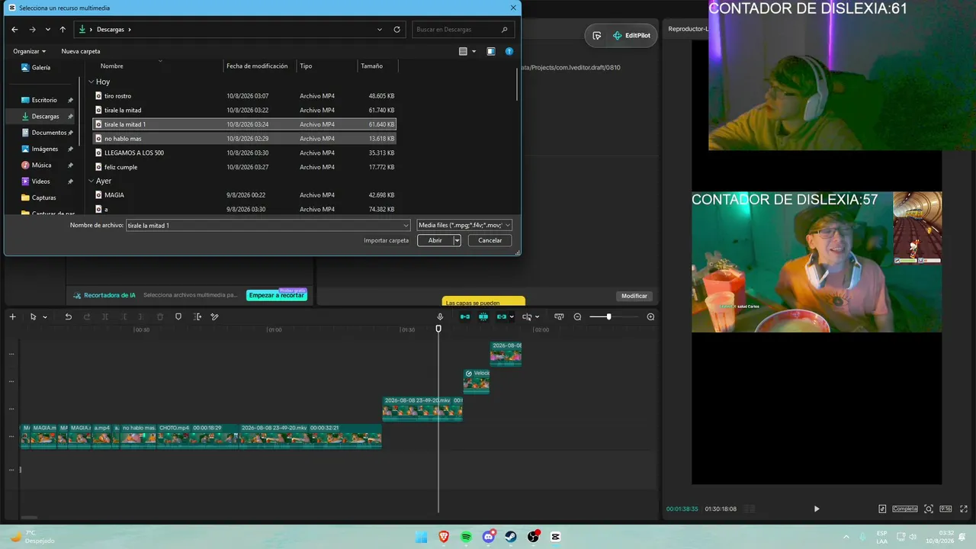The width and height of the screenshot is (976, 549).
Task: Collapse the Ayer group
Action: [91, 181]
